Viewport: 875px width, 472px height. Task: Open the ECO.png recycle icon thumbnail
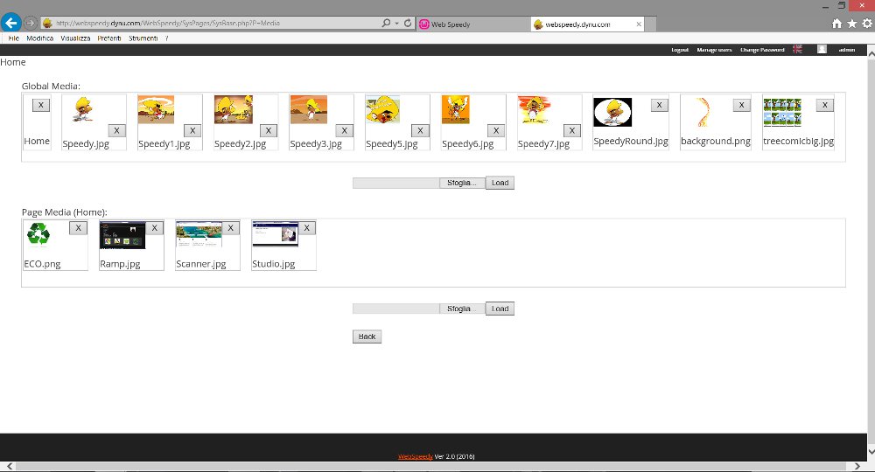coord(38,233)
